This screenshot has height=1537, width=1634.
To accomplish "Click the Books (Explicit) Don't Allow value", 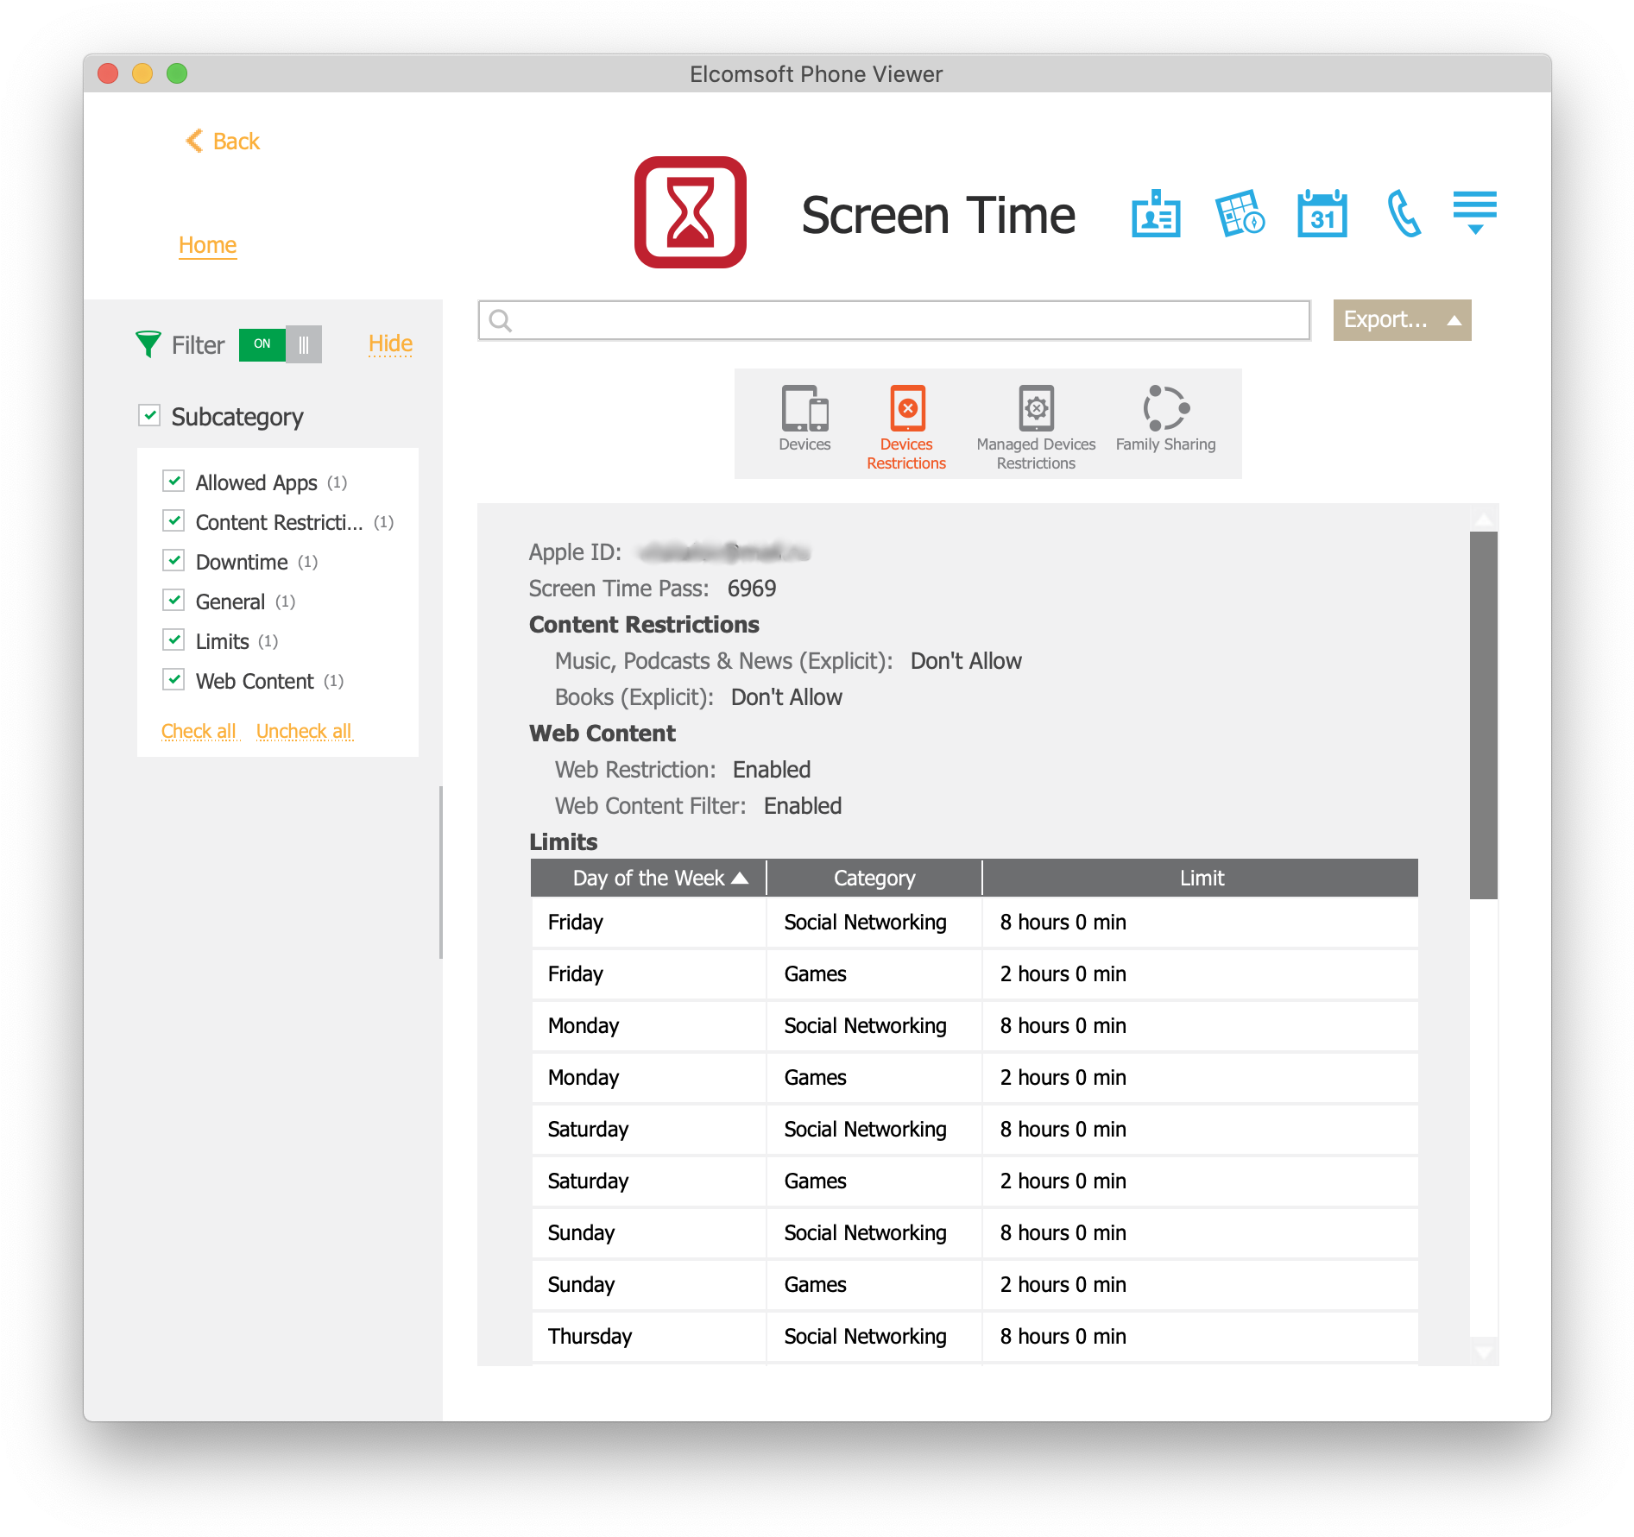I will pyautogui.click(x=786, y=697).
